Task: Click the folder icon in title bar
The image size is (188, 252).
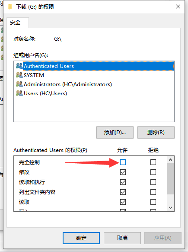Action: 10,6
